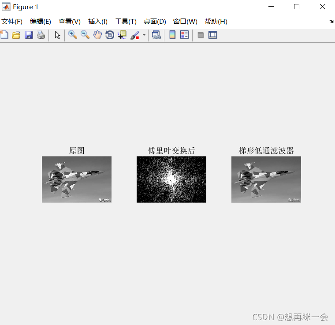Select the Edit Plot arrow tool

tap(57, 35)
